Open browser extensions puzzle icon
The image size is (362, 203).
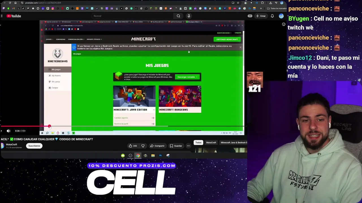[x=262, y=3]
